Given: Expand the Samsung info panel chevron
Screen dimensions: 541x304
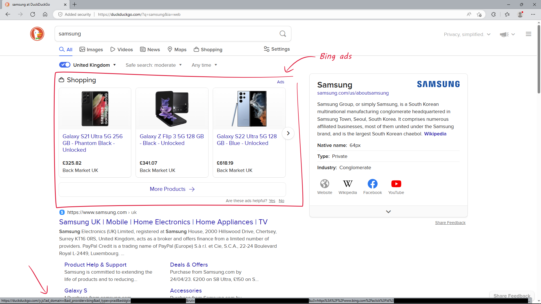Looking at the screenshot, I should (388, 211).
